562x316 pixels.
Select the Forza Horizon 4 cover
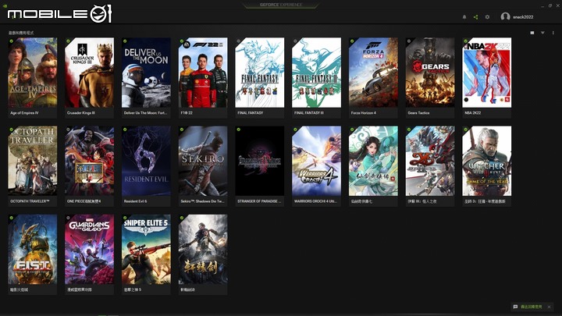pyautogui.click(x=373, y=73)
